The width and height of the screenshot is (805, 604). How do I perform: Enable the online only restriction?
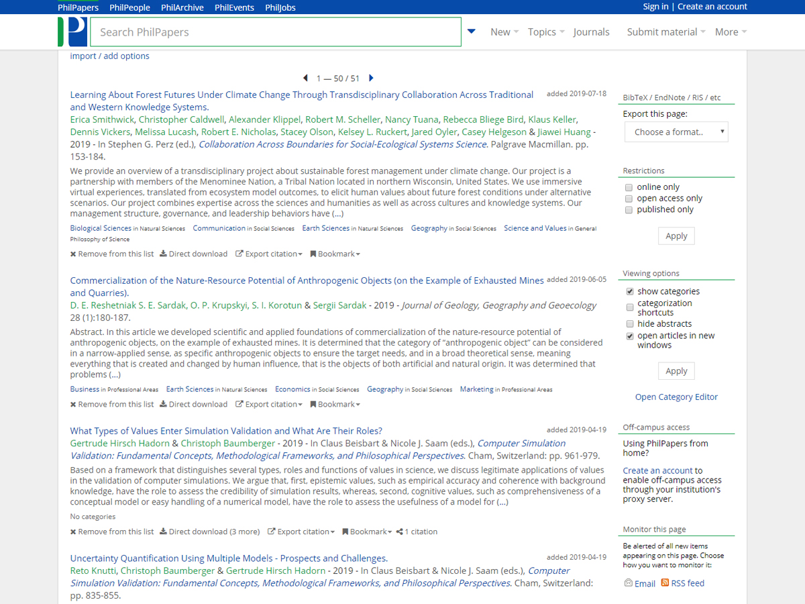point(629,187)
